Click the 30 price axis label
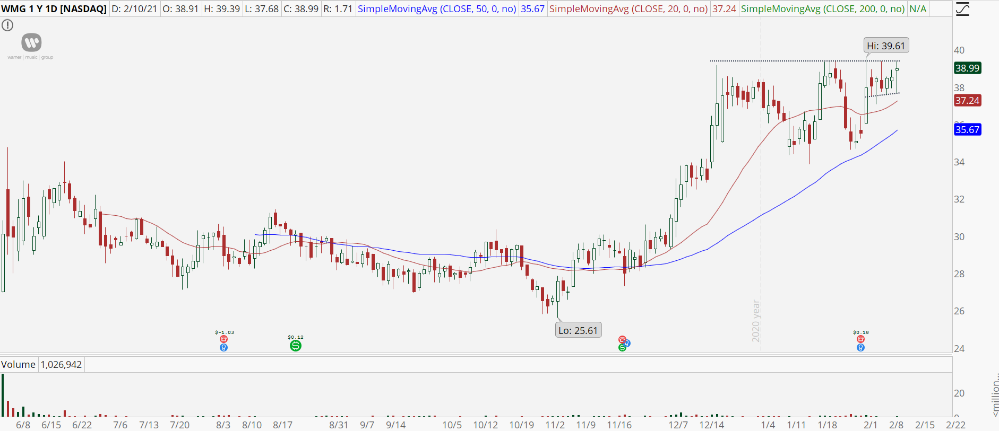This screenshot has height=431, width=999. point(959,237)
